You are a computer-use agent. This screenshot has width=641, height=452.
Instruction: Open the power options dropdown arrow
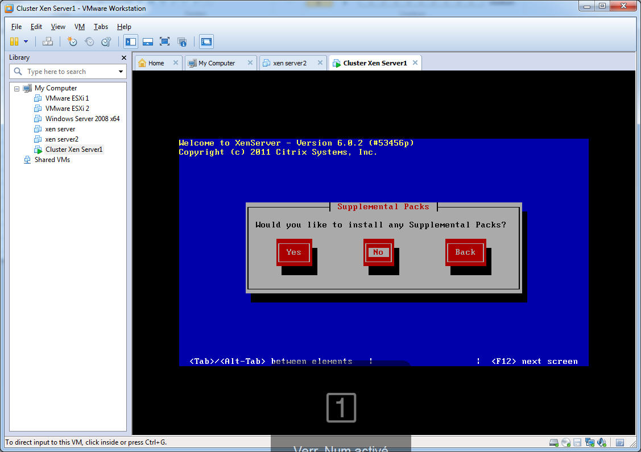[x=26, y=42]
